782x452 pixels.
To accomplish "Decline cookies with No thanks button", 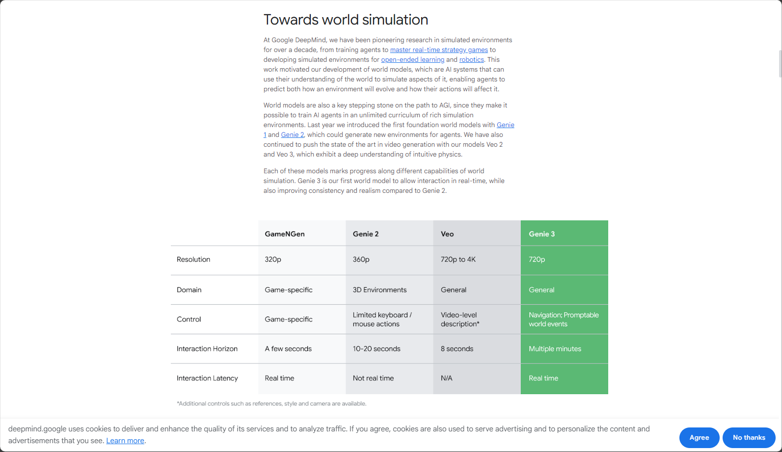I will point(749,437).
